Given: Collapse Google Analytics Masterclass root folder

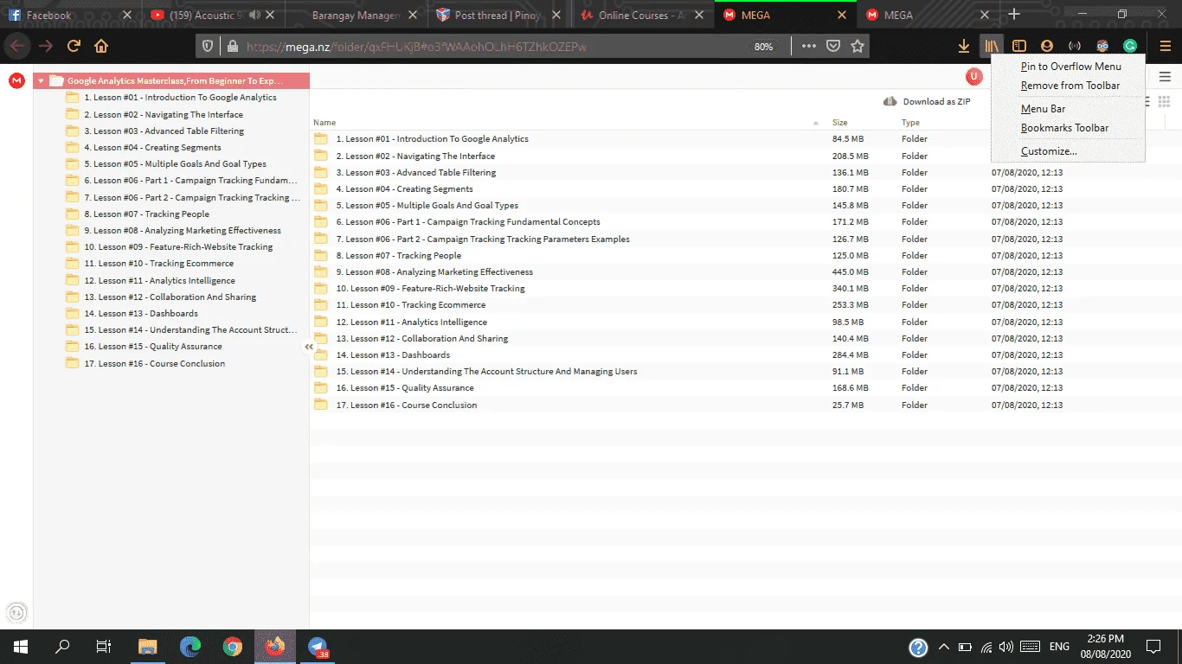Looking at the screenshot, I should point(41,81).
